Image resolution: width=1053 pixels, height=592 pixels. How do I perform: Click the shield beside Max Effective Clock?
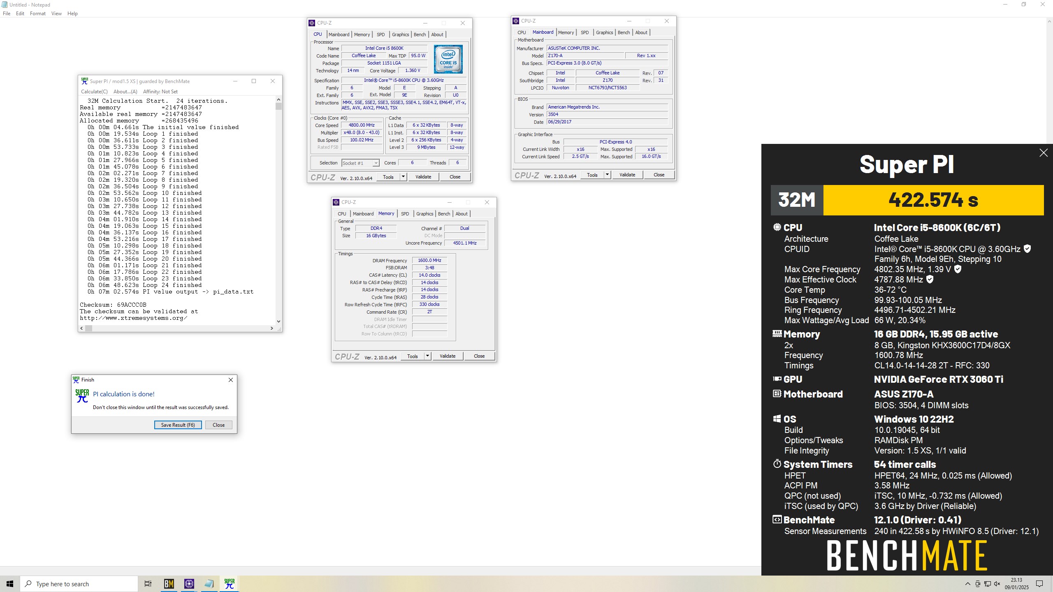pos(930,280)
